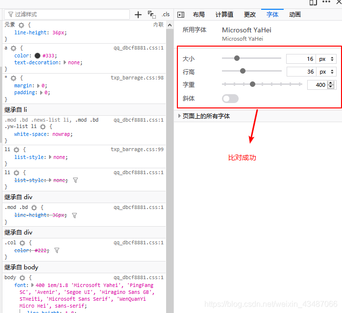The image size is (342, 313).
Task: Expand font shorthand arrow in body rule
Action: click(x=32, y=285)
